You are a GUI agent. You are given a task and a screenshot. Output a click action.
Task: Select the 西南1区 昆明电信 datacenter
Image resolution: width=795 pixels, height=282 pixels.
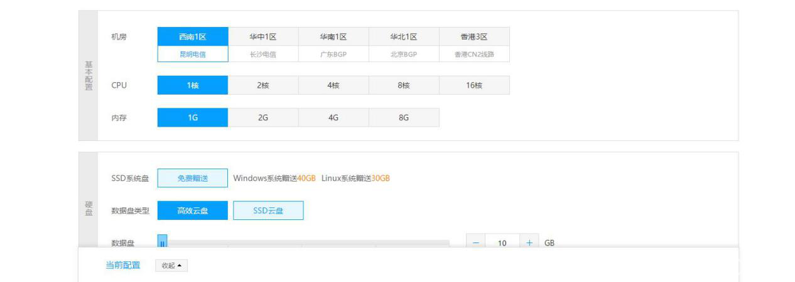pyautogui.click(x=193, y=44)
